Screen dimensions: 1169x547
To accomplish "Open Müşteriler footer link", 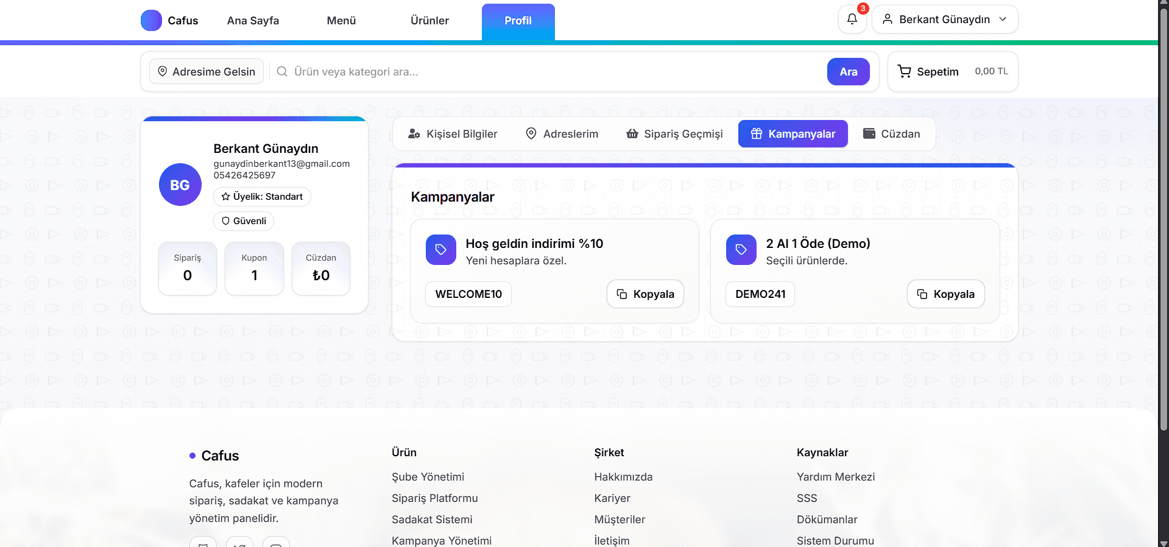I will 620,520.
